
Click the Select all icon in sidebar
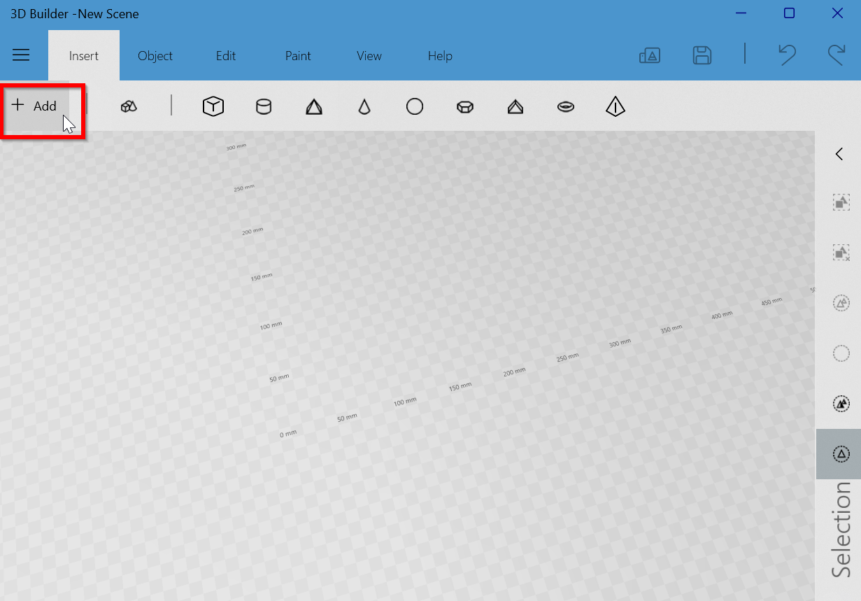[x=841, y=303]
